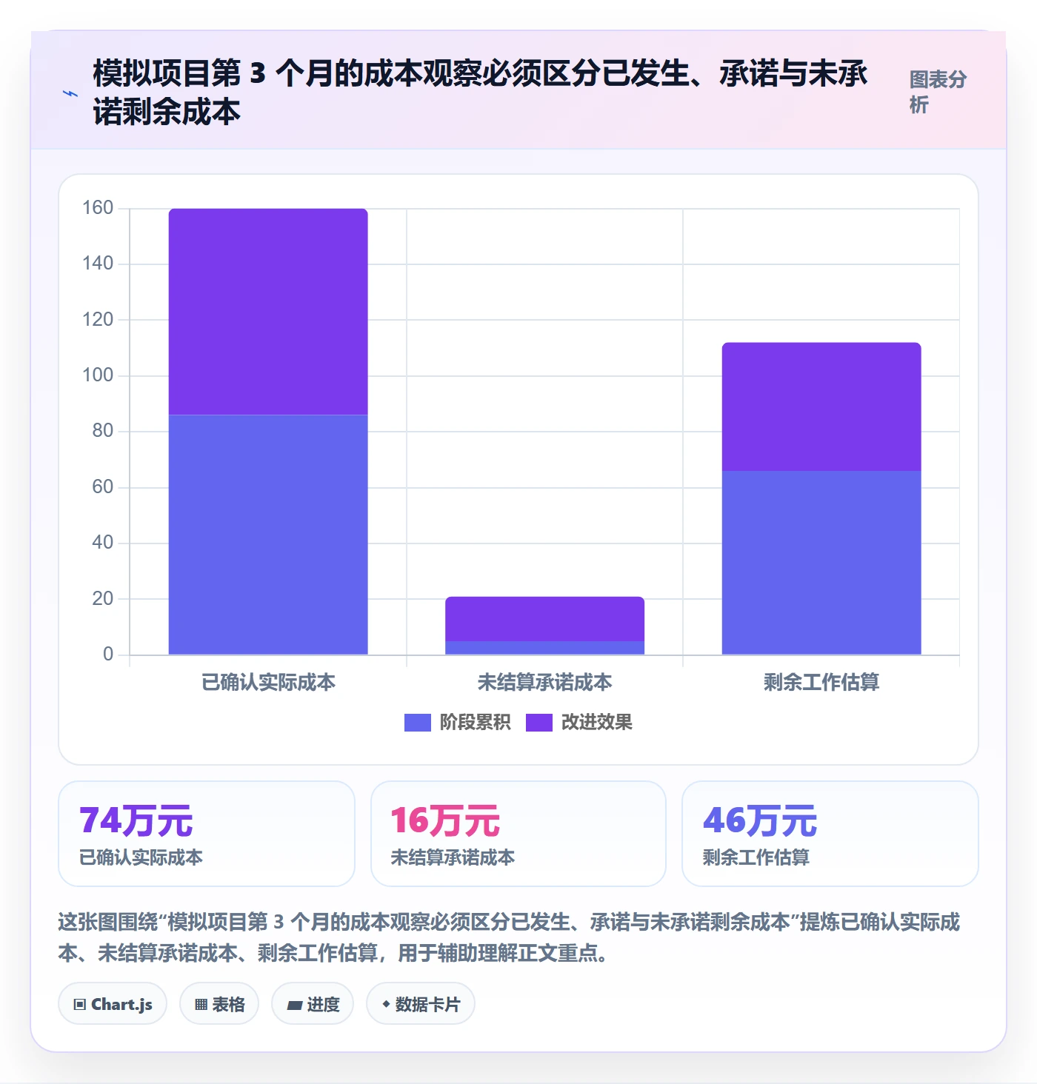Click the 图表分析 label in the header
The height and width of the screenshot is (1084, 1037).
(938, 92)
